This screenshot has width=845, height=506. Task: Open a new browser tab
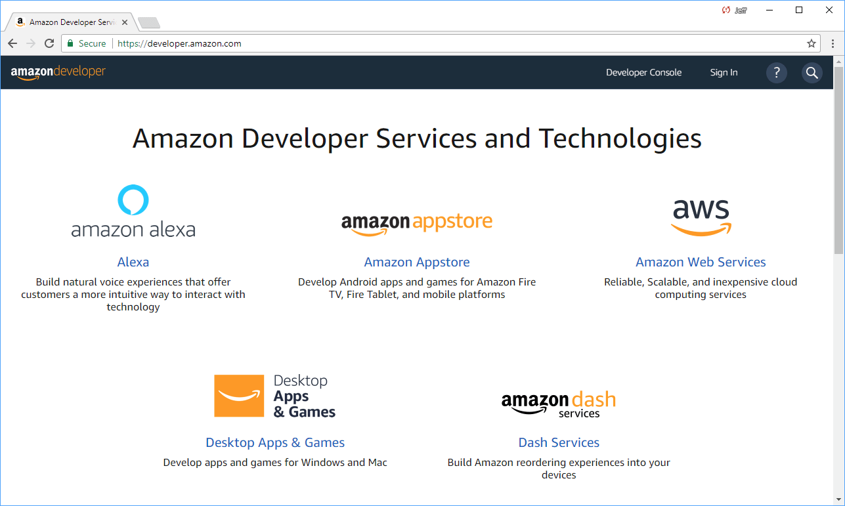[x=148, y=21]
